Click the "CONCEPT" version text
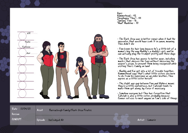 pyautogui.click(x=17, y=119)
